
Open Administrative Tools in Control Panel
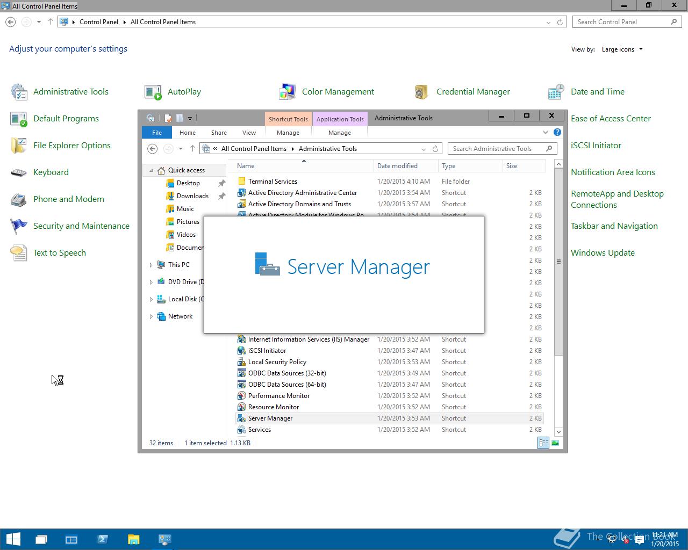[60, 92]
